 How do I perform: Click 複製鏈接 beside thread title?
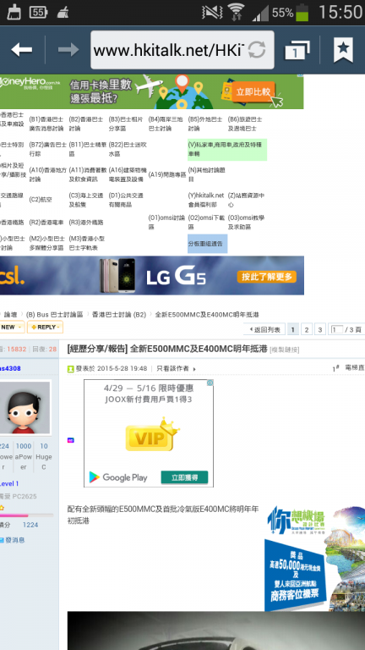(x=284, y=350)
